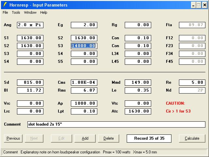The image size is (209, 157).
Task: Click the S2 field beside the S1 field
Action: coord(84,38)
